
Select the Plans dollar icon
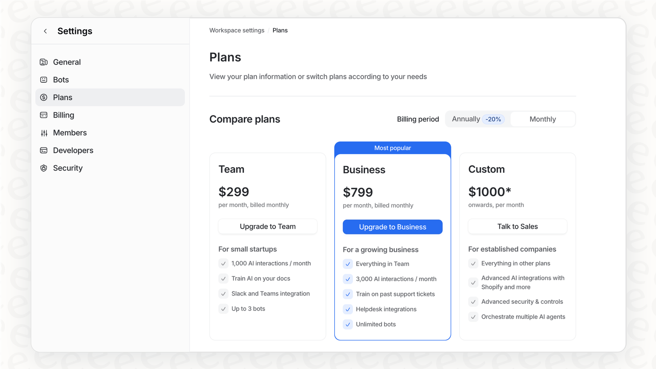coord(44,97)
